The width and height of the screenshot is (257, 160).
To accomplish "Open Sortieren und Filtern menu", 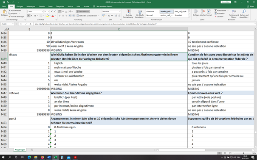I will [234, 14].
